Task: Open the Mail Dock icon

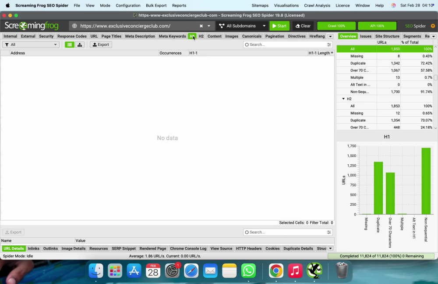Action: coord(210,270)
